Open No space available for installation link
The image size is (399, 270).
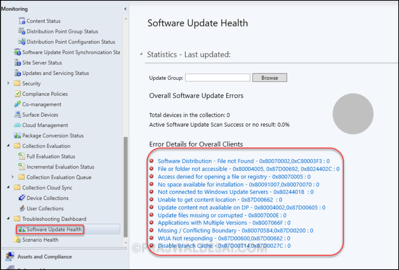tap(238, 184)
